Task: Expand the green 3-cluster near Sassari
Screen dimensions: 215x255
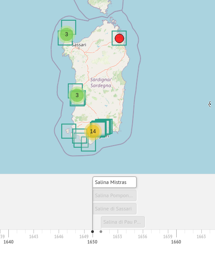Action: 67,34
